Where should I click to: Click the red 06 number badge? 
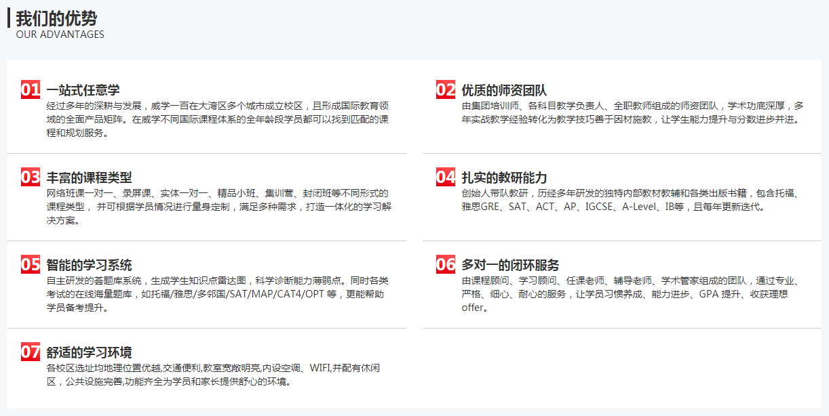pos(446,264)
